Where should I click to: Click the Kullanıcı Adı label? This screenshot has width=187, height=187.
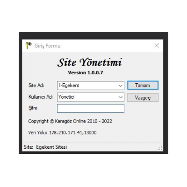point(41,97)
